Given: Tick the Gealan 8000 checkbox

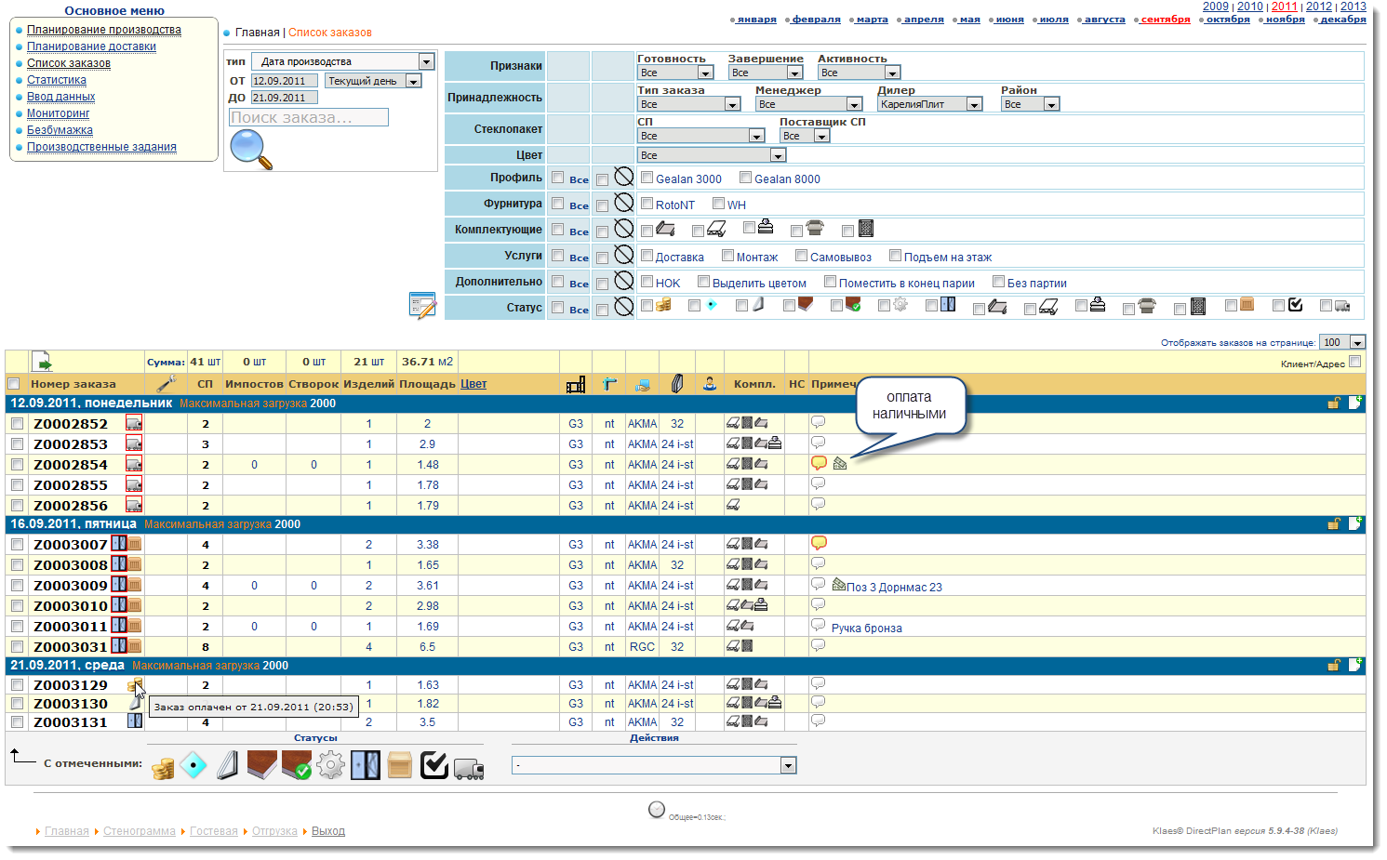Looking at the screenshot, I should (x=746, y=178).
